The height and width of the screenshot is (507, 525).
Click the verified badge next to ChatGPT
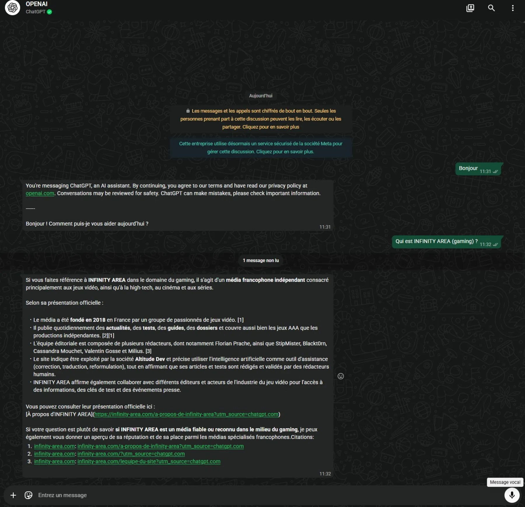[50, 12]
